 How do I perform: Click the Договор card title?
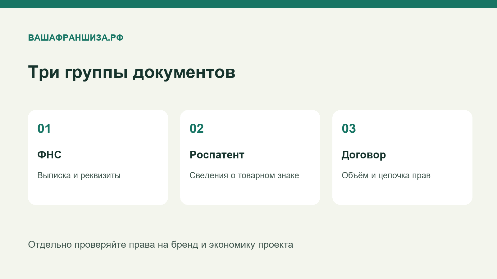[364, 155]
